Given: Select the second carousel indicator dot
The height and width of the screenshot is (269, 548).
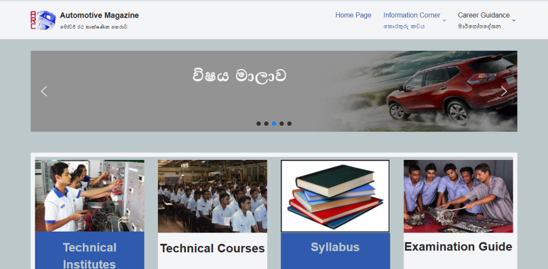Looking at the screenshot, I should pyautogui.click(x=266, y=124).
